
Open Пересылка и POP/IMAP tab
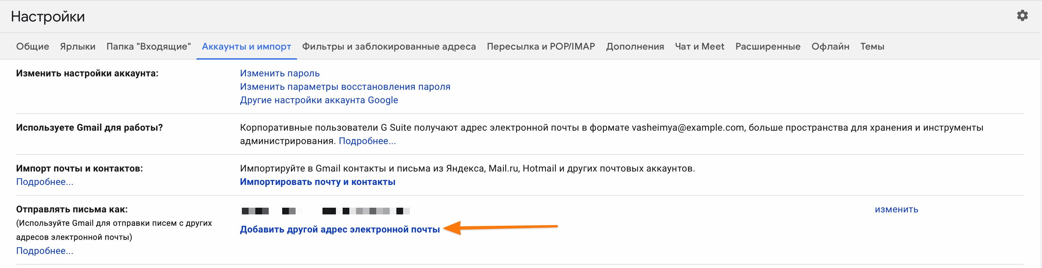pyautogui.click(x=540, y=47)
